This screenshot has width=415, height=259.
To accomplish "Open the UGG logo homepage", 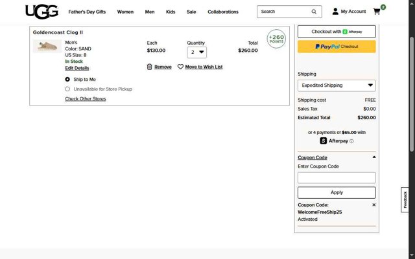I will coord(41,12).
